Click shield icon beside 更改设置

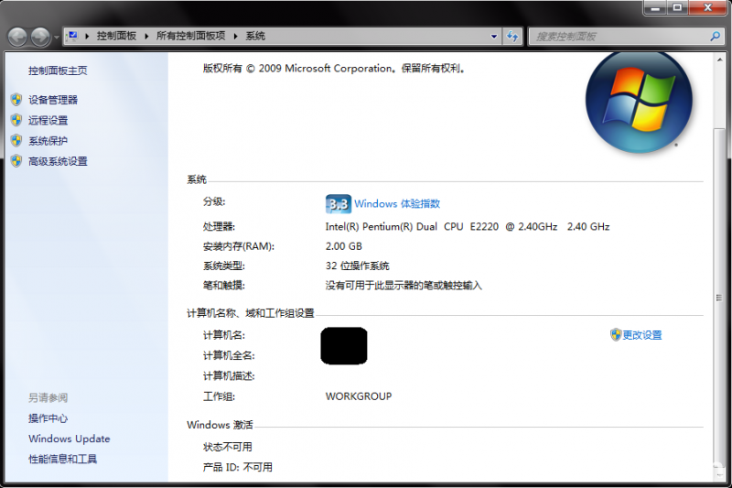tap(616, 334)
